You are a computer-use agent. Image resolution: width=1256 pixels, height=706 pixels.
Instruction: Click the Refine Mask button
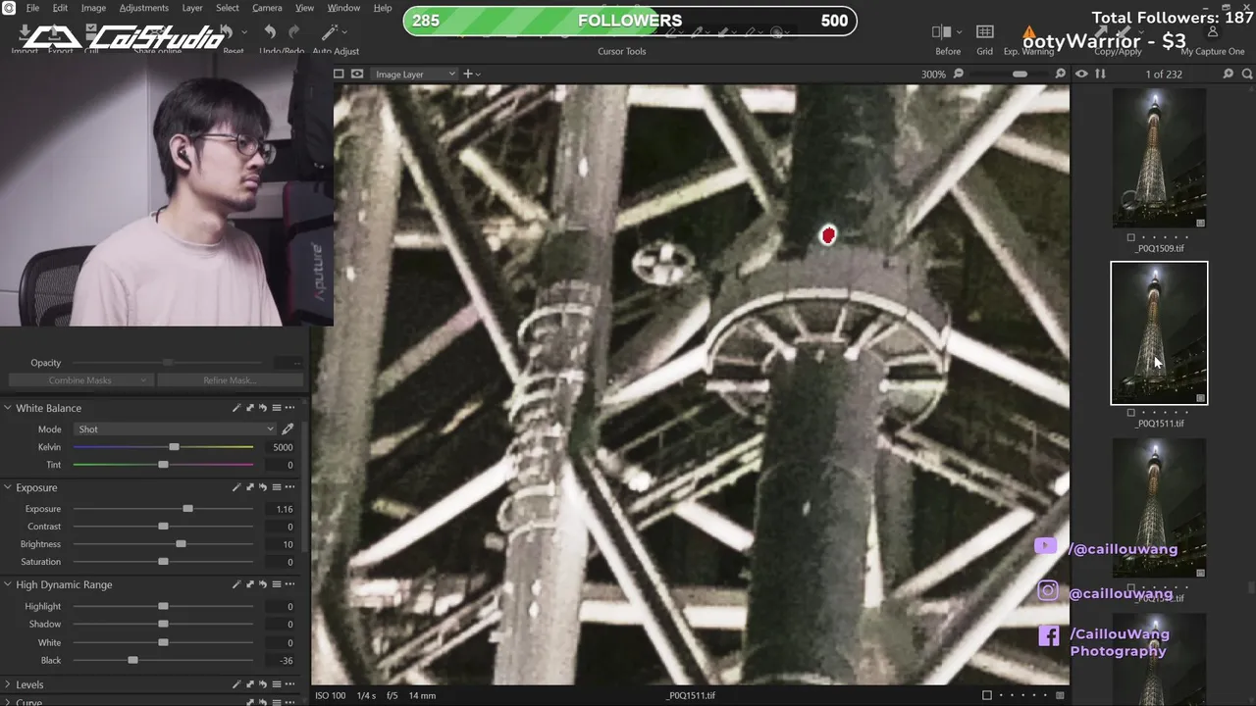point(230,380)
